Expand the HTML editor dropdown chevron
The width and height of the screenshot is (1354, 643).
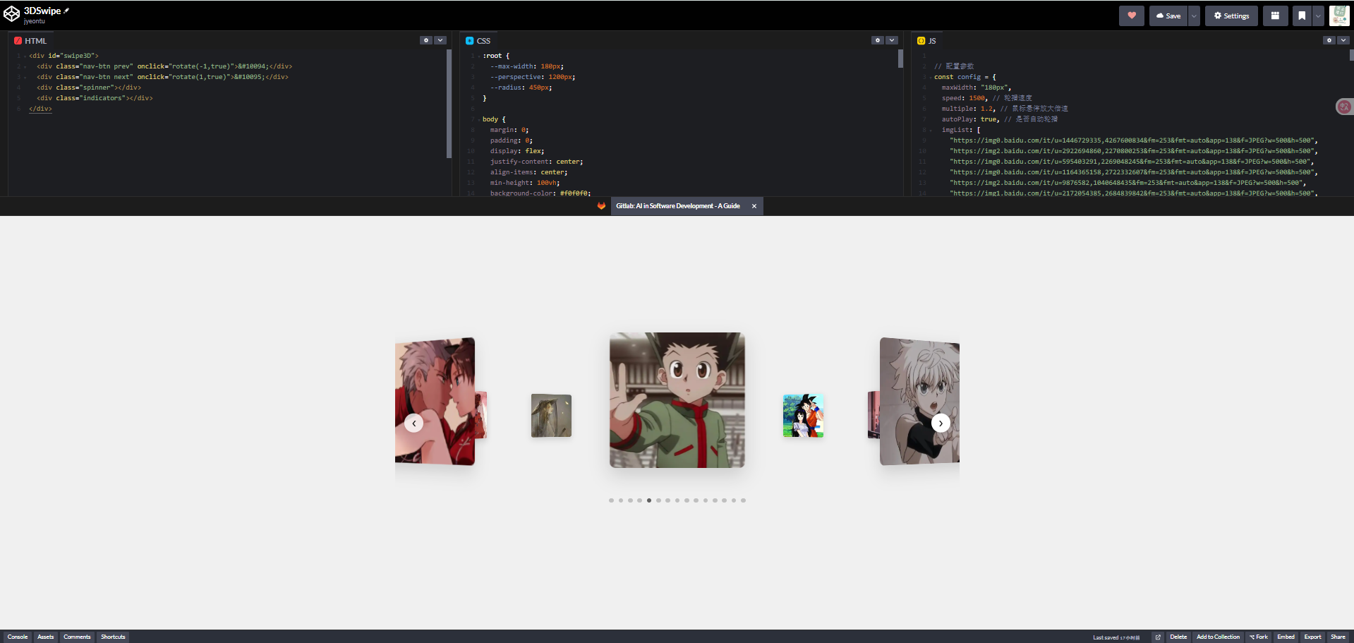440,40
